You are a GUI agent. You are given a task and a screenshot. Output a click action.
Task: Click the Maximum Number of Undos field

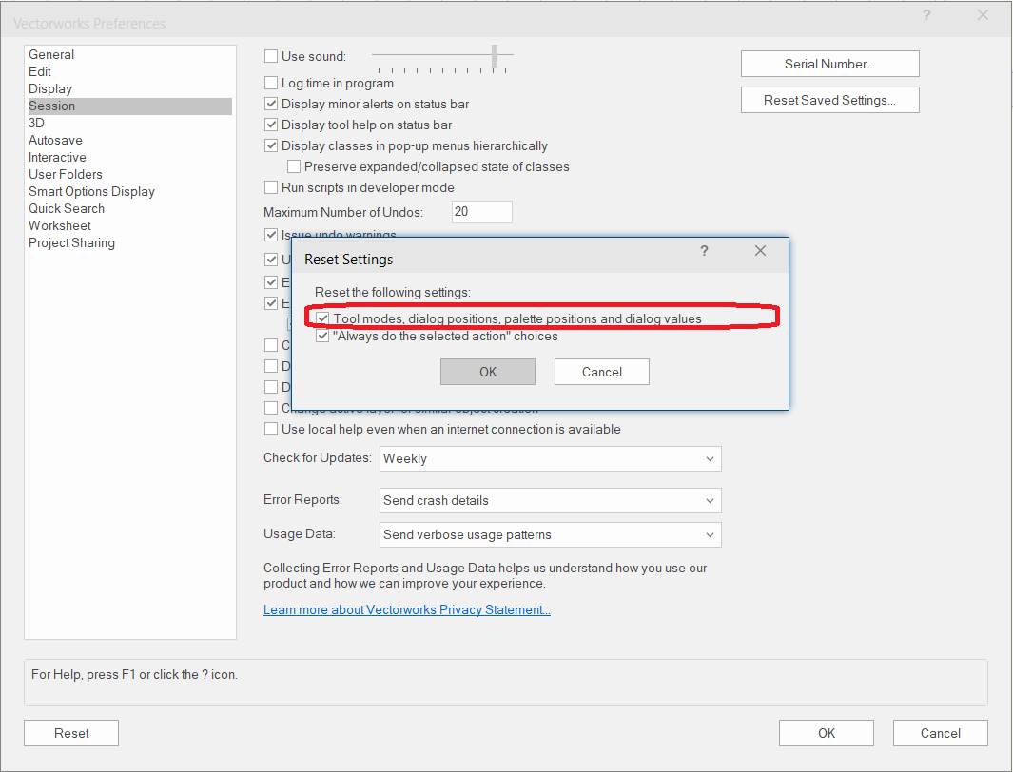tap(481, 212)
